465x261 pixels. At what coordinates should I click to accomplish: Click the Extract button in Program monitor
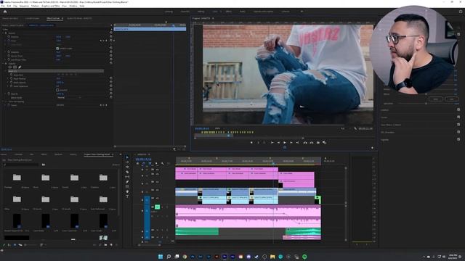(x=312, y=143)
